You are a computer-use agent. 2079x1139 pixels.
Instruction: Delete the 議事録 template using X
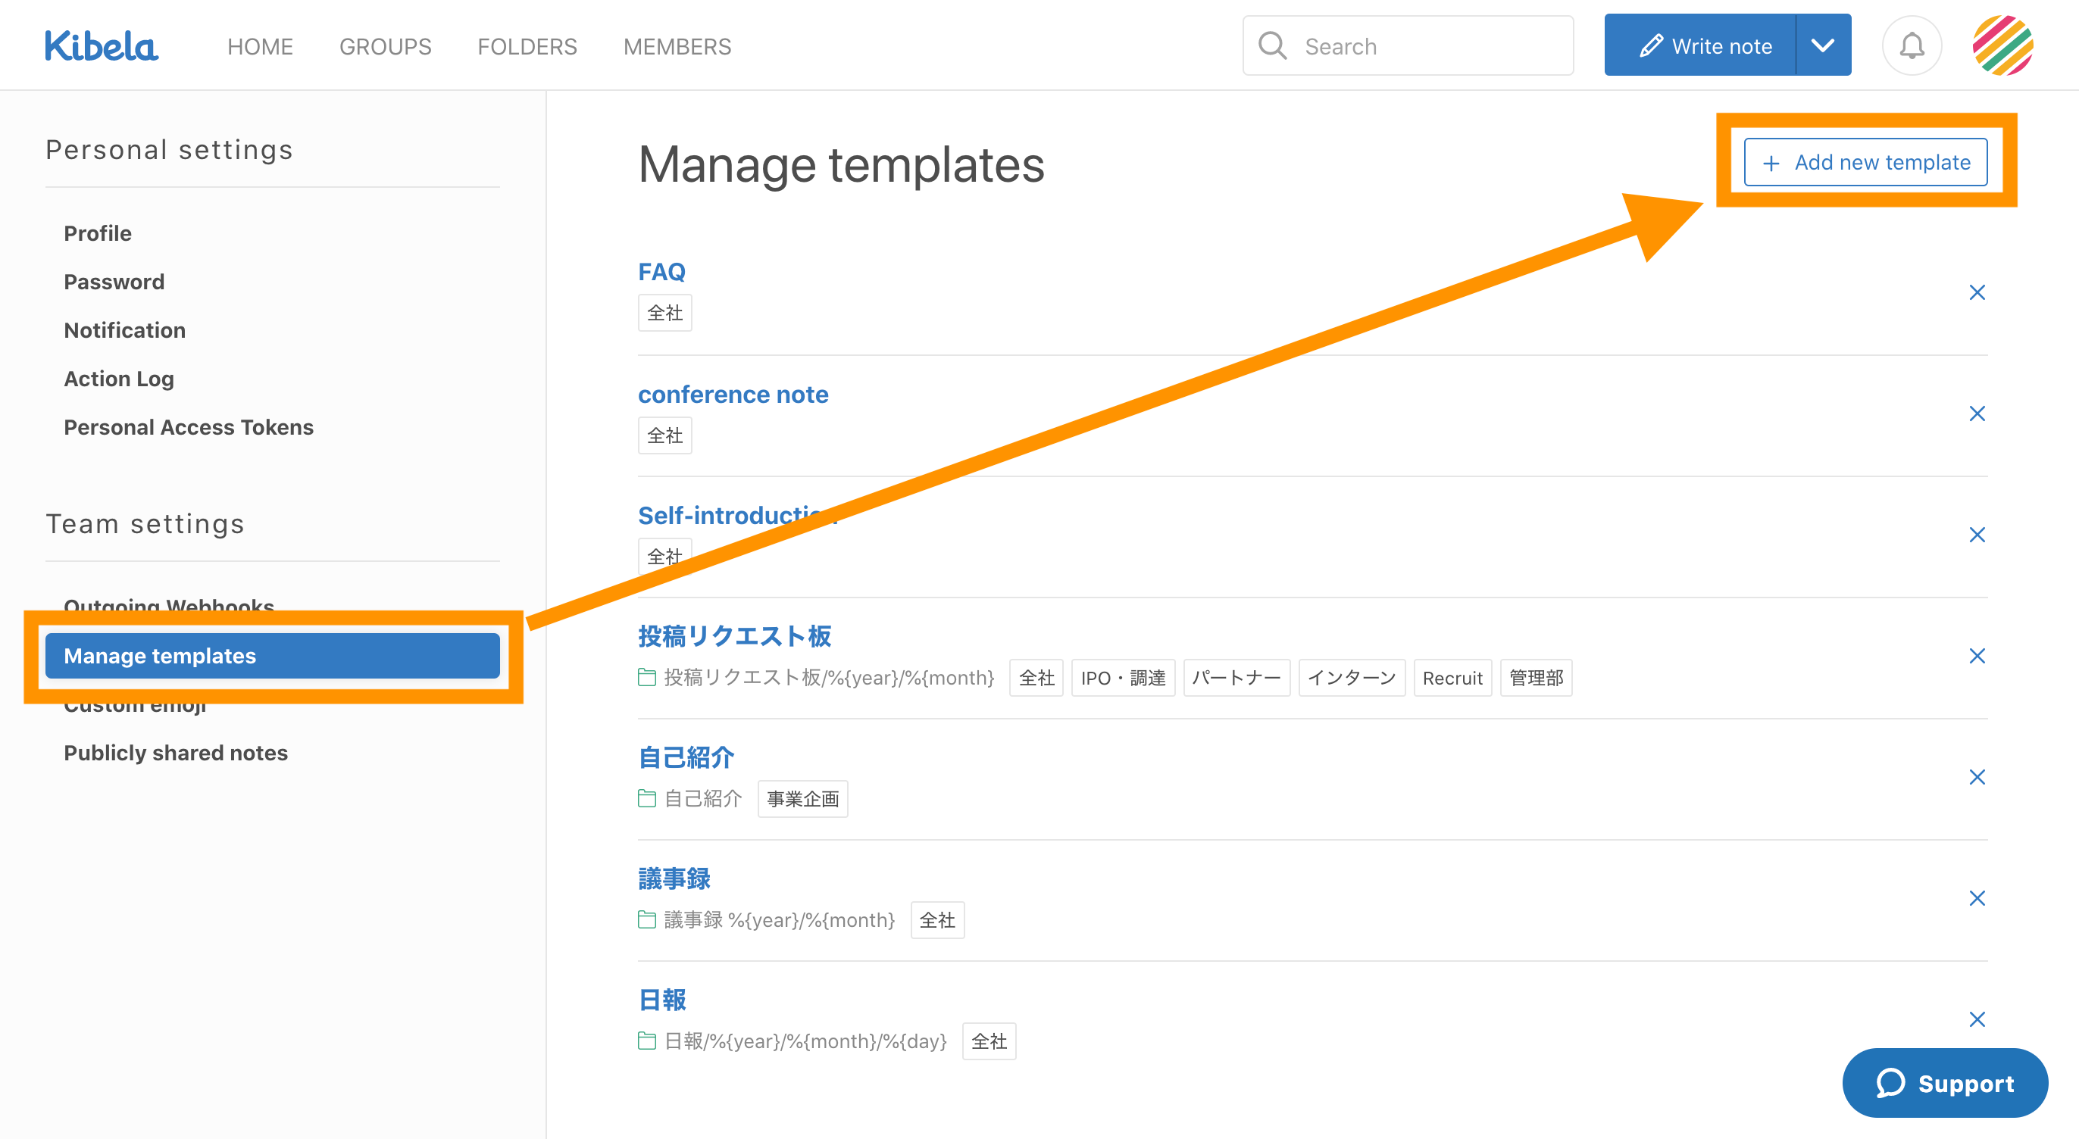[1977, 898]
